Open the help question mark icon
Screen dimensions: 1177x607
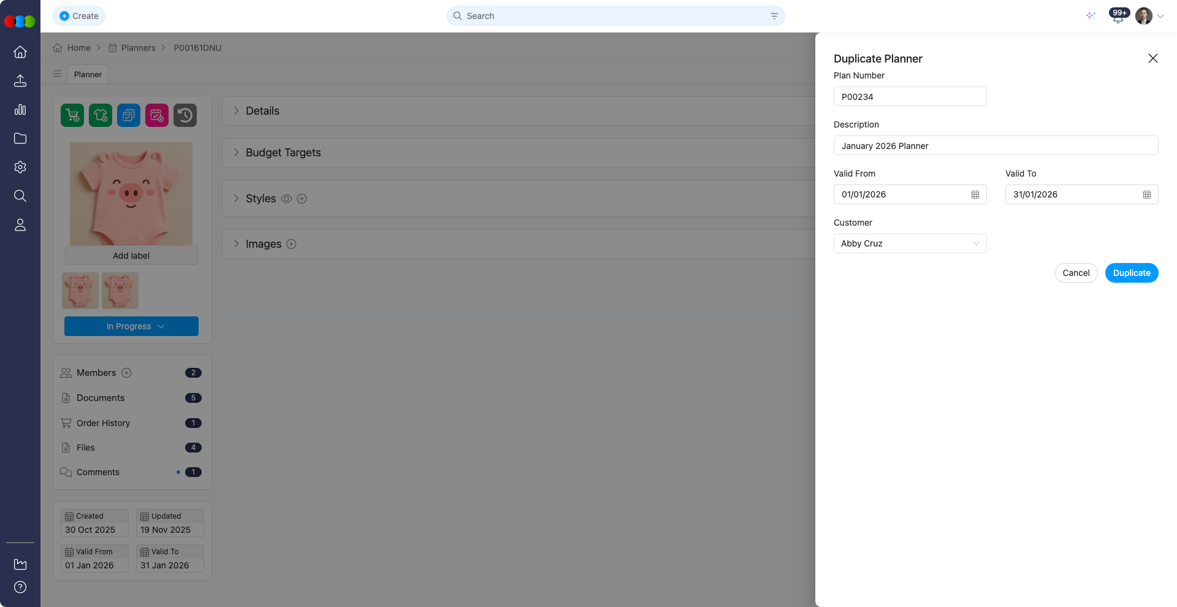tap(20, 587)
